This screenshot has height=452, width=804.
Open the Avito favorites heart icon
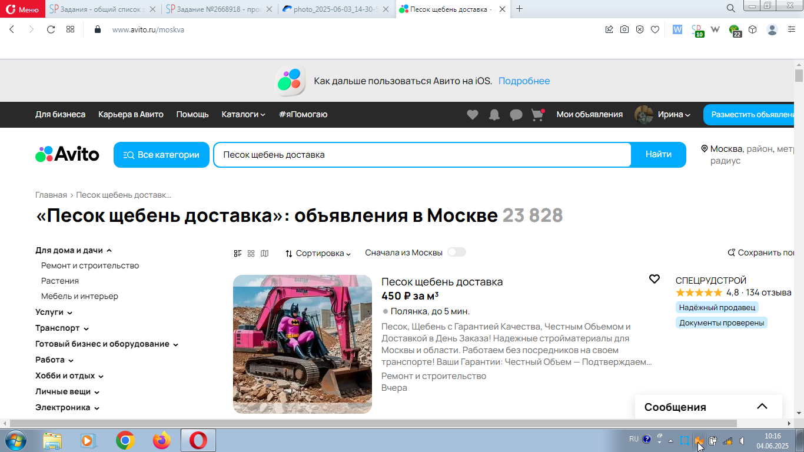[x=473, y=115]
